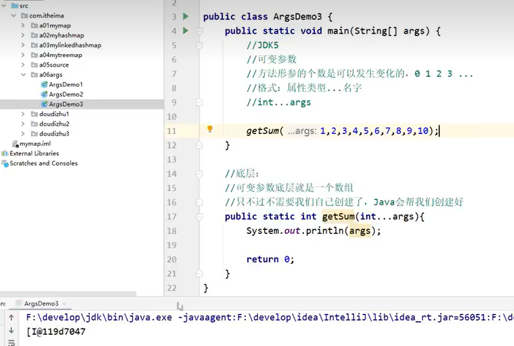
Task: Expand the a02myhashmap package
Action: coord(23,35)
